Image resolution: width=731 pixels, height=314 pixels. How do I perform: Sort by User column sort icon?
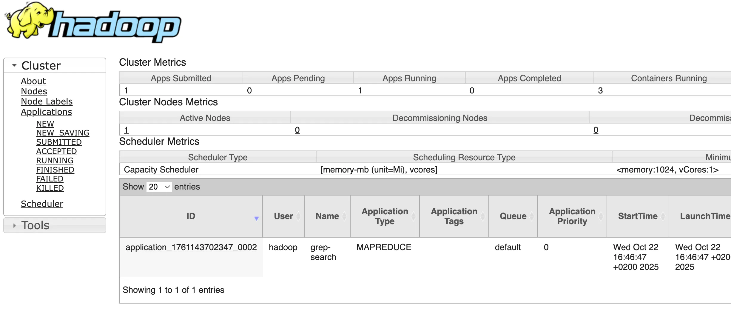tap(298, 216)
